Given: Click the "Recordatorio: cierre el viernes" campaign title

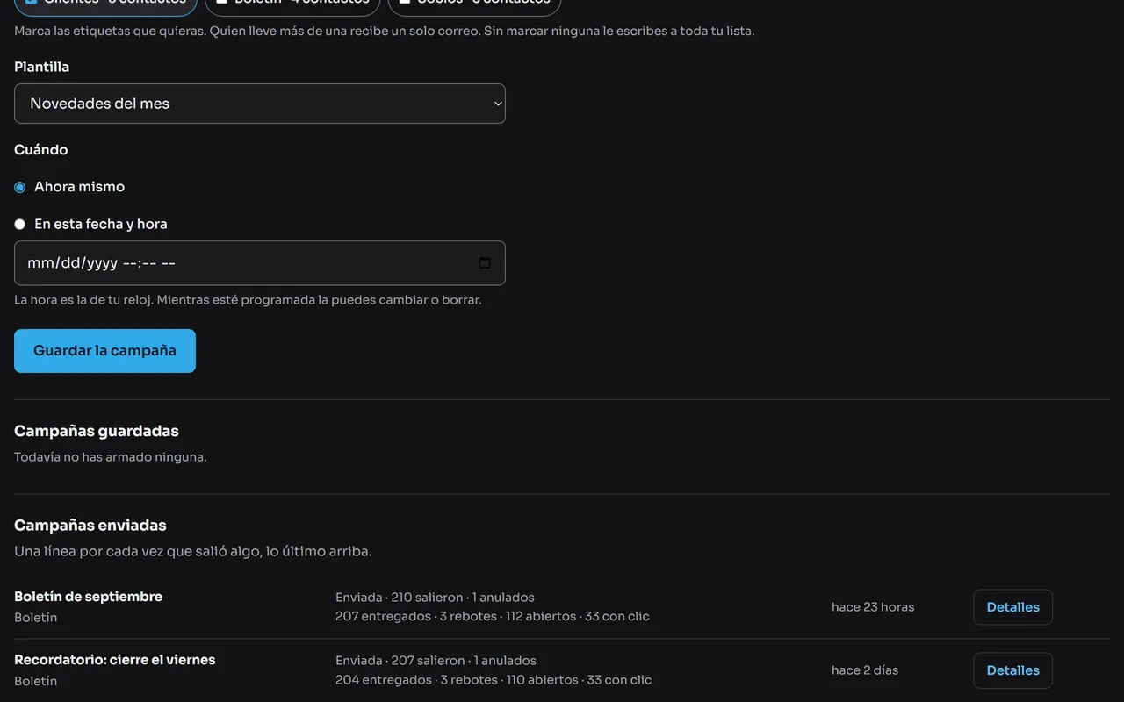Looking at the screenshot, I should coord(114,660).
